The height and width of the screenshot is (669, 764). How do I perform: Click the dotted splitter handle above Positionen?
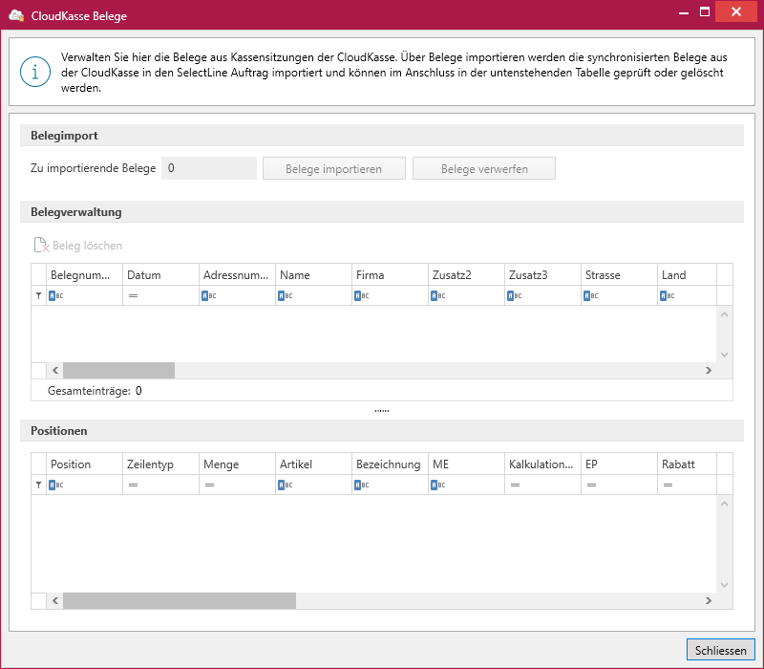tap(382, 411)
